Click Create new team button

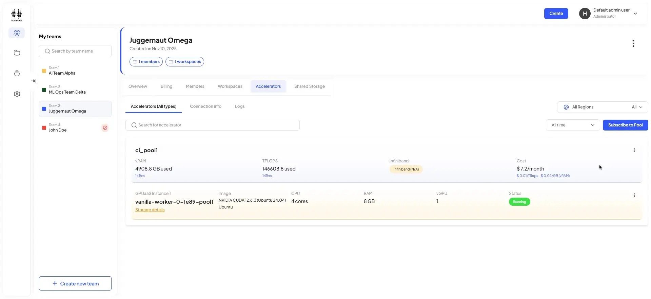[x=75, y=283]
